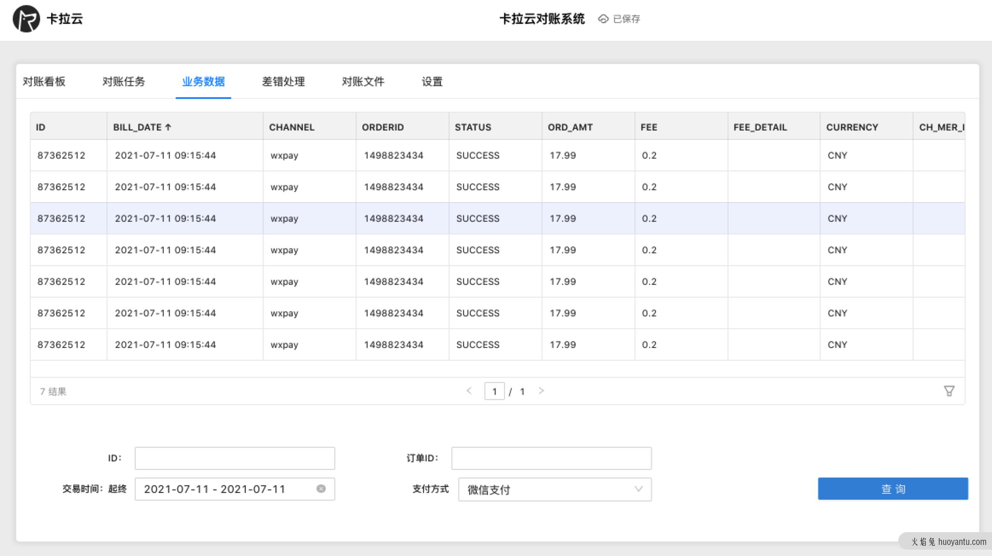The width and height of the screenshot is (992, 556).
Task: Switch to the 对账任务 tab
Action: point(124,81)
